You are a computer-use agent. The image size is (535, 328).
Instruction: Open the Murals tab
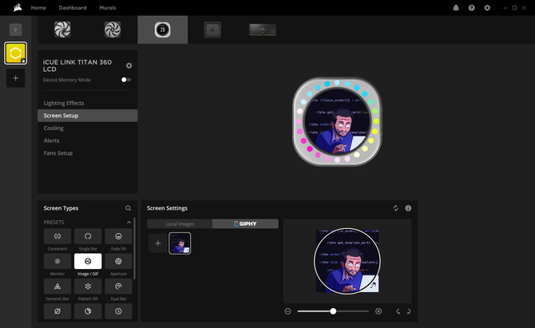click(x=108, y=7)
